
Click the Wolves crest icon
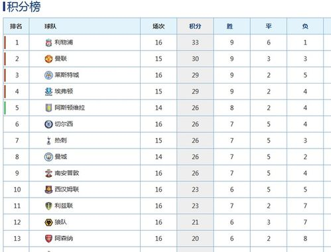point(48,222)
